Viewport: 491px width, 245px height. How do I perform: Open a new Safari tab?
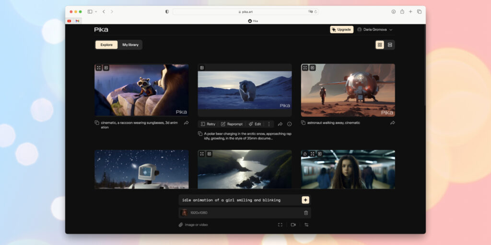[410, 11]
